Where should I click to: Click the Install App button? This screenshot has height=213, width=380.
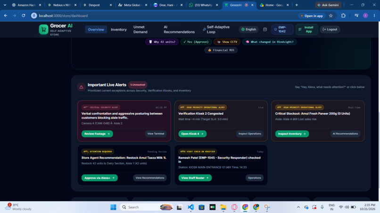[306, 30]
